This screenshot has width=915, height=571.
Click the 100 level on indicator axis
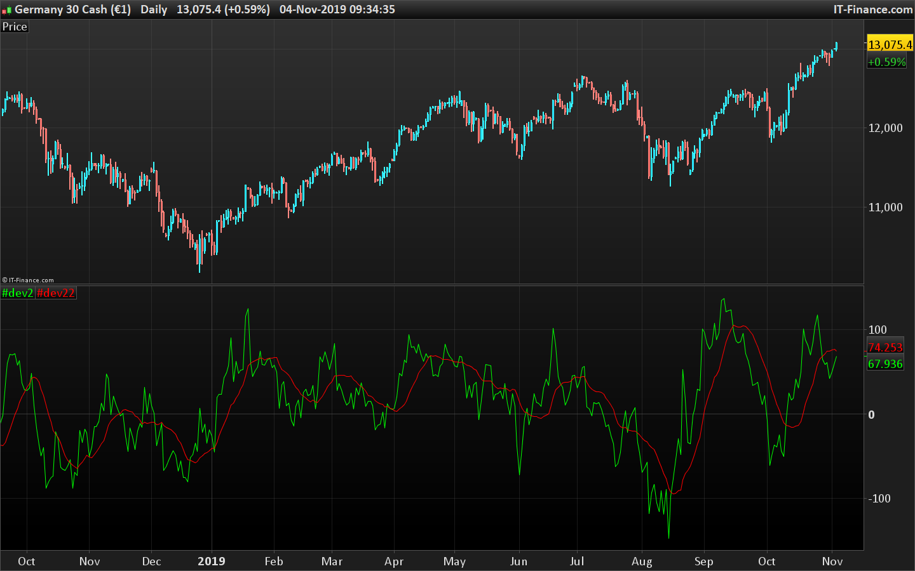click(x=877, y=329)
